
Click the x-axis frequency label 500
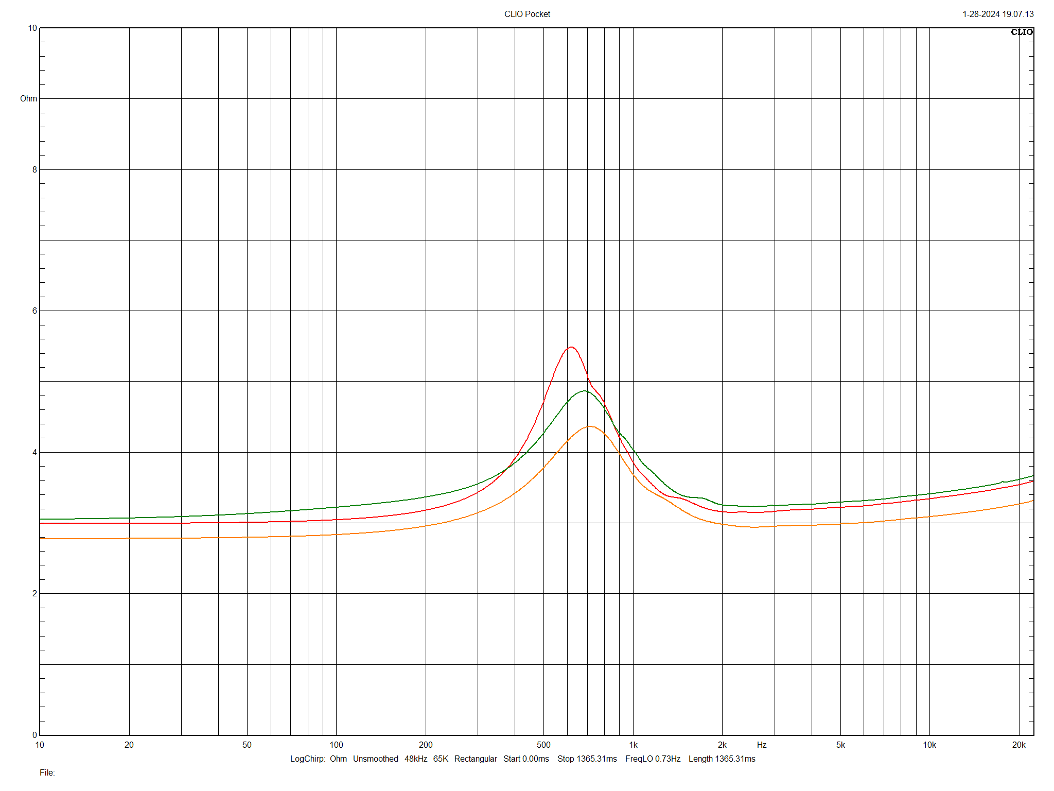543,745
